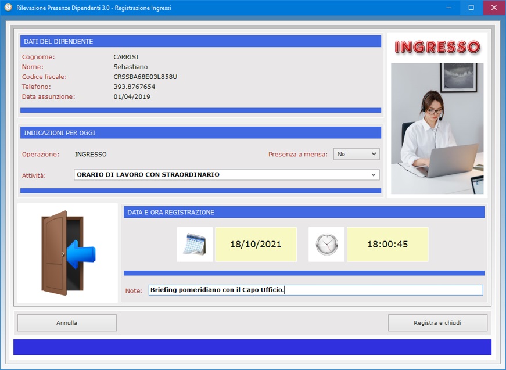Click the application icon in the title bar
This screenshot has height=370, width=506.
pyautogui.click(x=8, y=8)
